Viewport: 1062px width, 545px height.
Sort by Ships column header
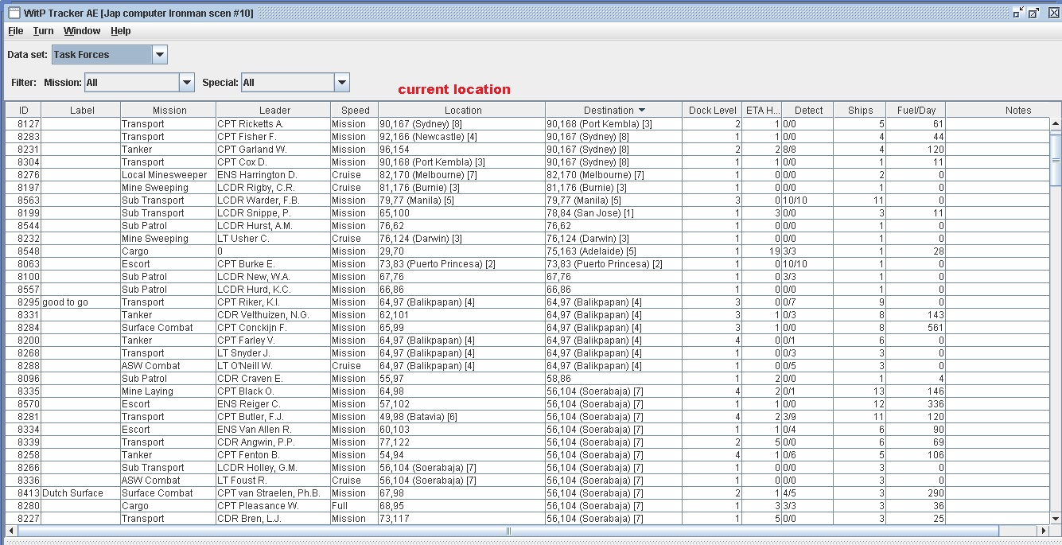coord(860,110)
